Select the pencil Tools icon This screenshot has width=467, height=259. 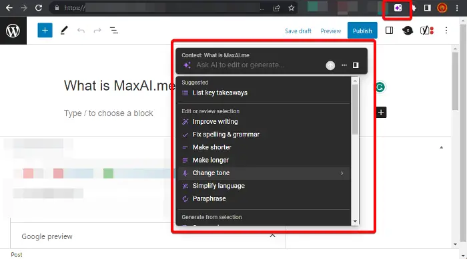(64, 31)
